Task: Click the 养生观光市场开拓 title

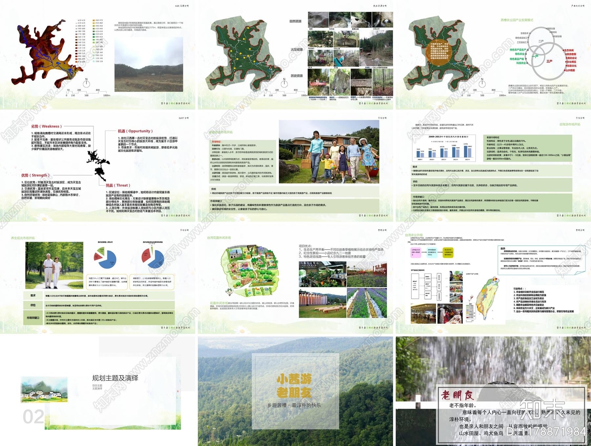Action: coord(23,238)
